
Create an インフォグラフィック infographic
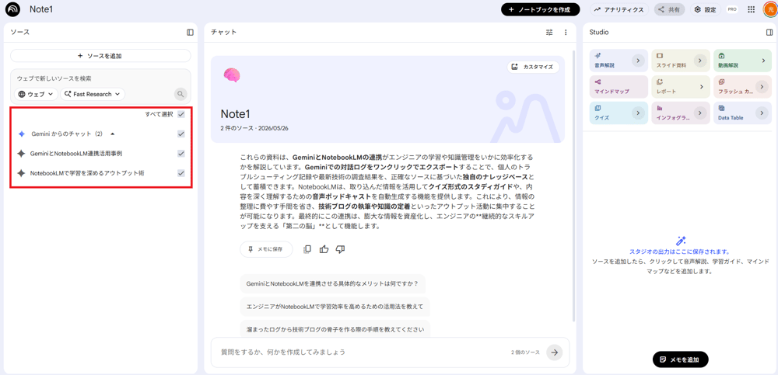pyautogui.click(x=681, y=113)
